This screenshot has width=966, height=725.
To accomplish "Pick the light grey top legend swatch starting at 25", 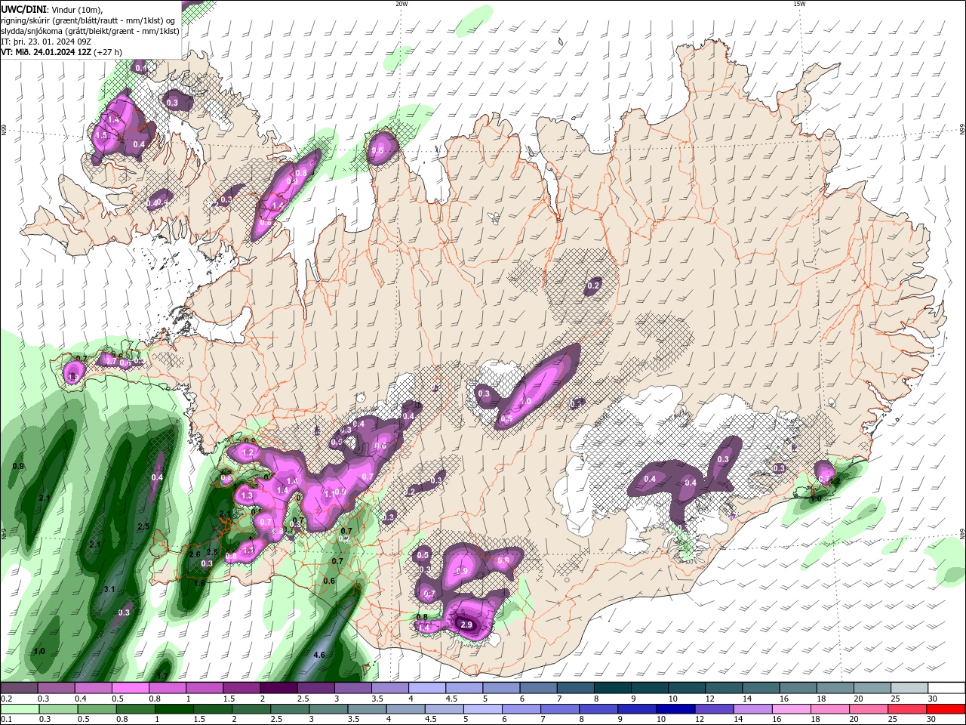I will 909,688.
